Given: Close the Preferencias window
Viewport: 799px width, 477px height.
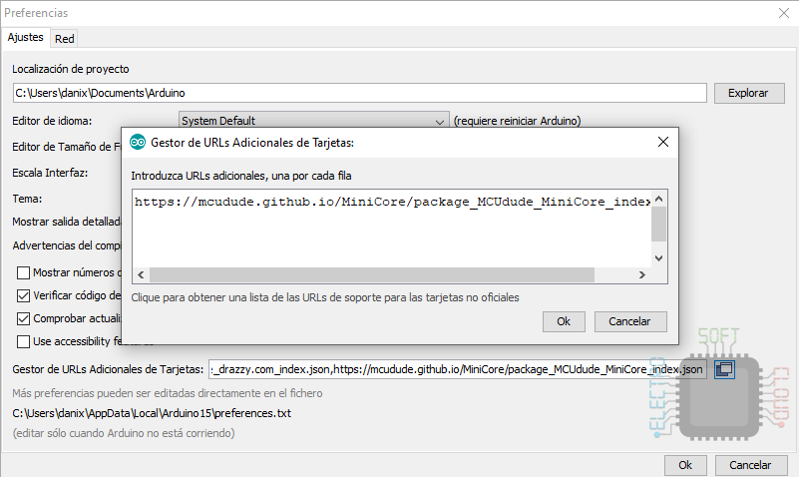Looking at the screenshot, I should pyautogui.click(x=784, y=13).
